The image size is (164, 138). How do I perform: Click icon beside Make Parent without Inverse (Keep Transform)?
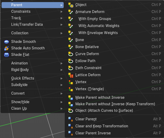71,104
